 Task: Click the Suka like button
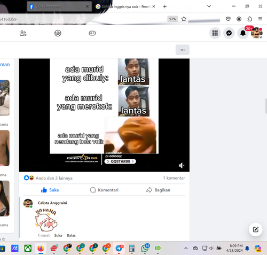[50, 190]
